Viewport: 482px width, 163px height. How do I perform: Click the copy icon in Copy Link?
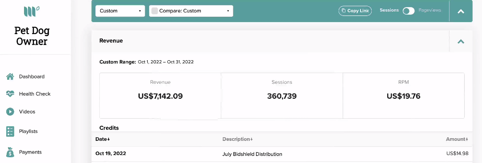point(344,11)
